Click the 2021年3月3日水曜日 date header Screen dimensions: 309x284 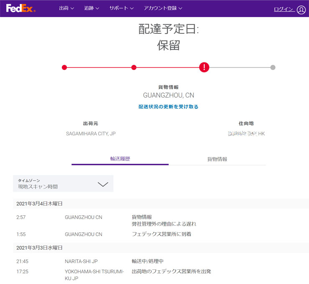39,248
